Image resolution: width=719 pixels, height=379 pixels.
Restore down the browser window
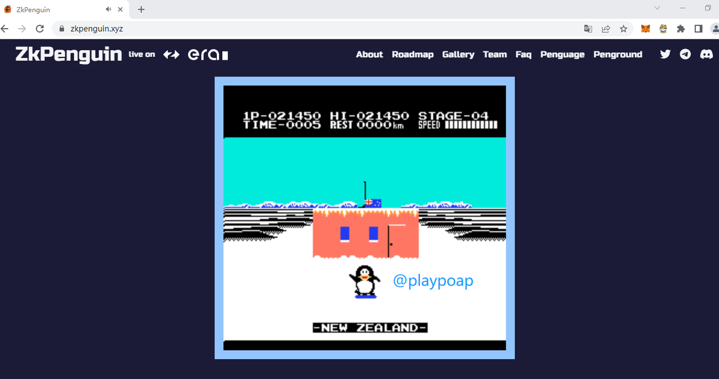point(708,8)
